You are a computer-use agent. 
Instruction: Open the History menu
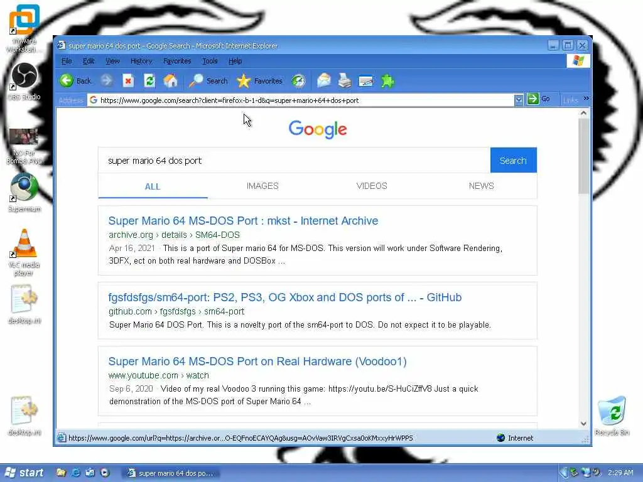tap(141, 61)
